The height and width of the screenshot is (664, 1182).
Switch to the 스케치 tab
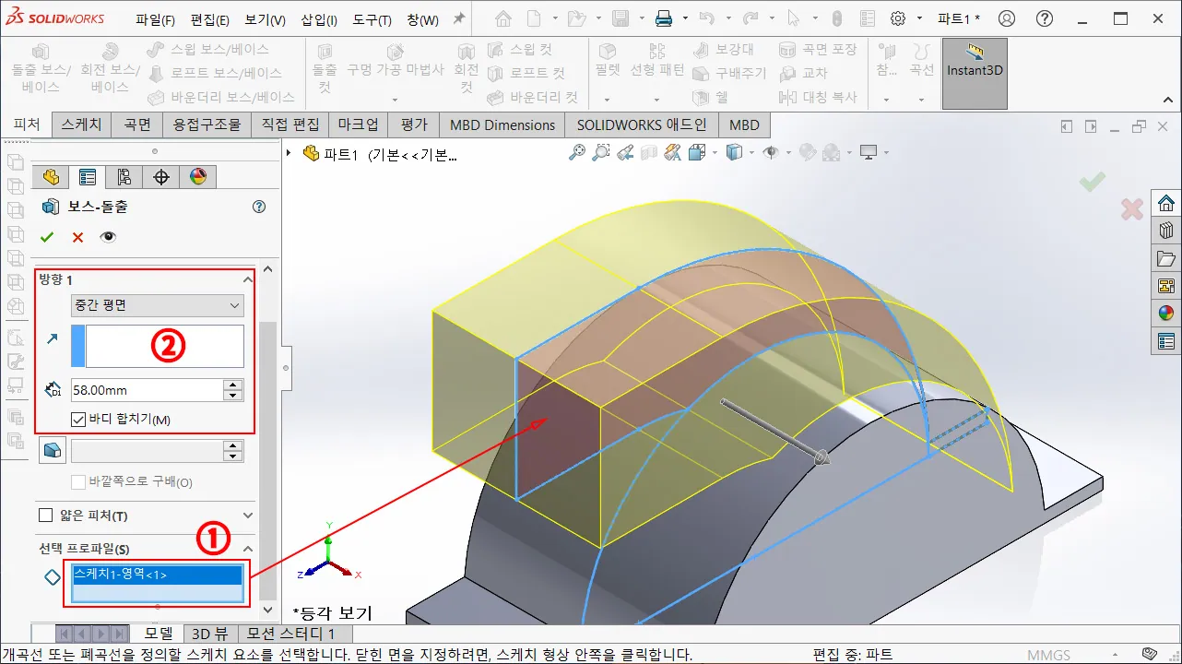[82, 125]
